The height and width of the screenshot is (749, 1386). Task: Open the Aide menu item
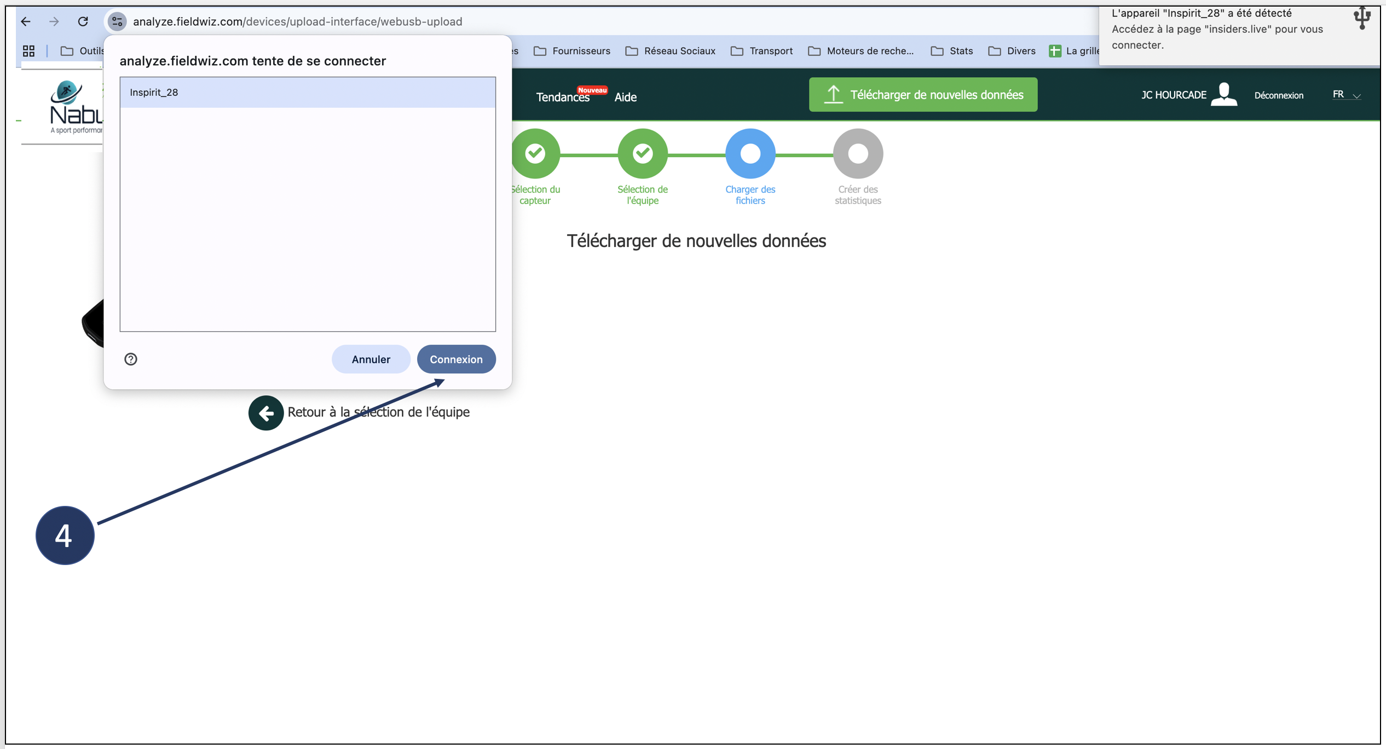[625, 97]
